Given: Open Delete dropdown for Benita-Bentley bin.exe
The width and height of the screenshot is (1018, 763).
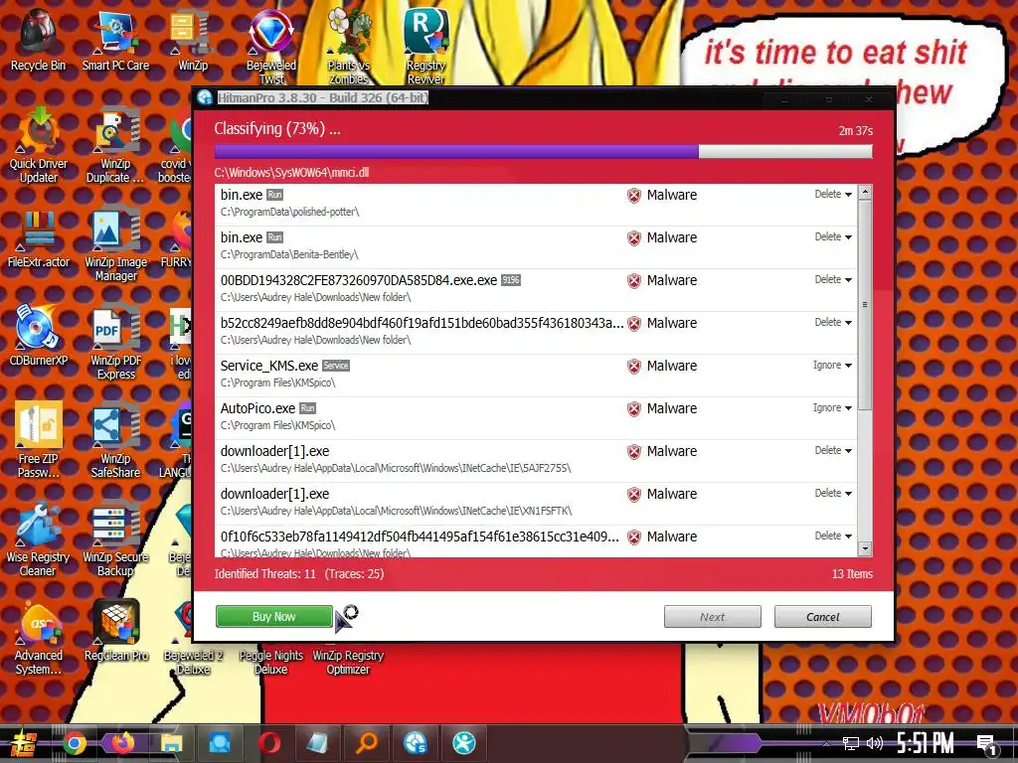Looking at the screenshot, I should (x=833, y=236).
